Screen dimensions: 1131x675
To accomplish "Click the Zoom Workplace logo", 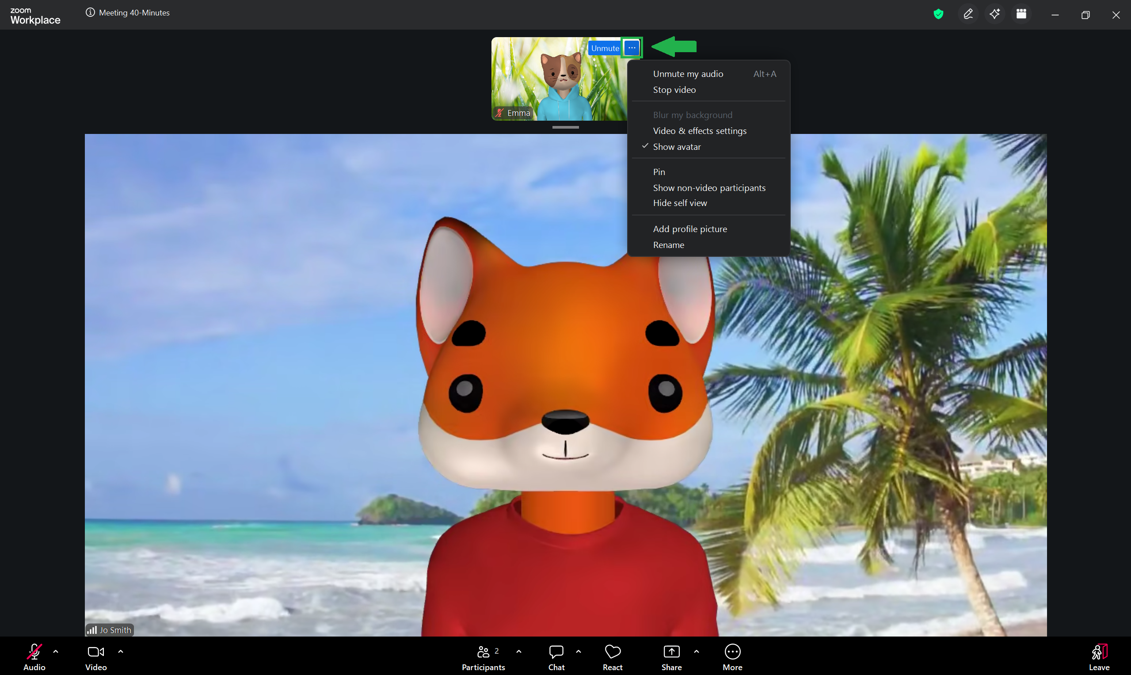I will pos(35,16).
